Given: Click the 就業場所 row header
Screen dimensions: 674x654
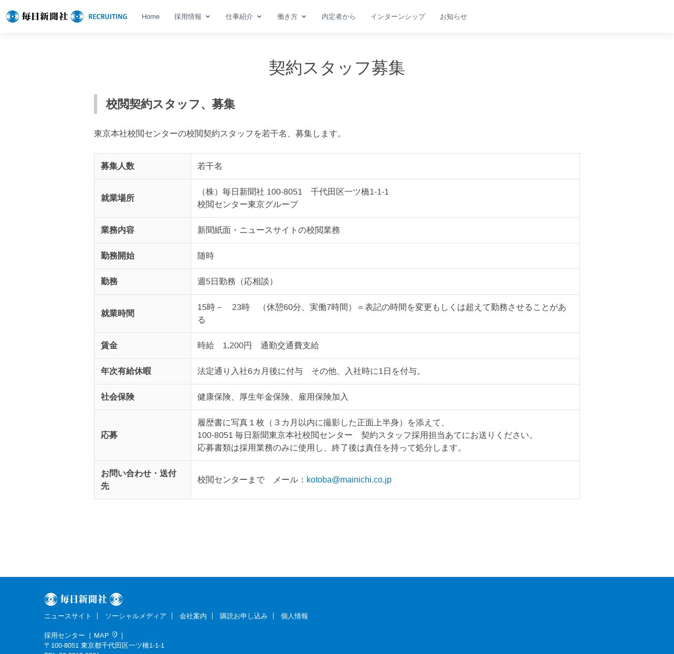Looking at the screenshot, I should click(142, 198).
